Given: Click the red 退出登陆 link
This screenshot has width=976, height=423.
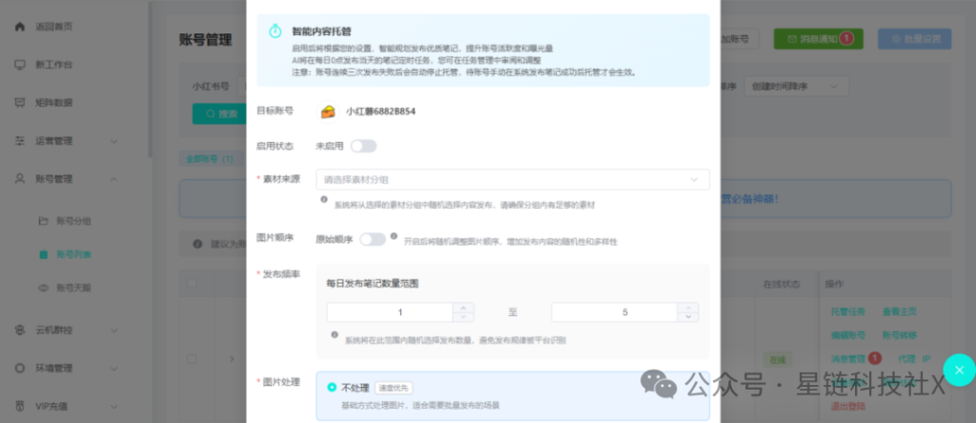Looking at the screenshot, I should tap(847, 406).
